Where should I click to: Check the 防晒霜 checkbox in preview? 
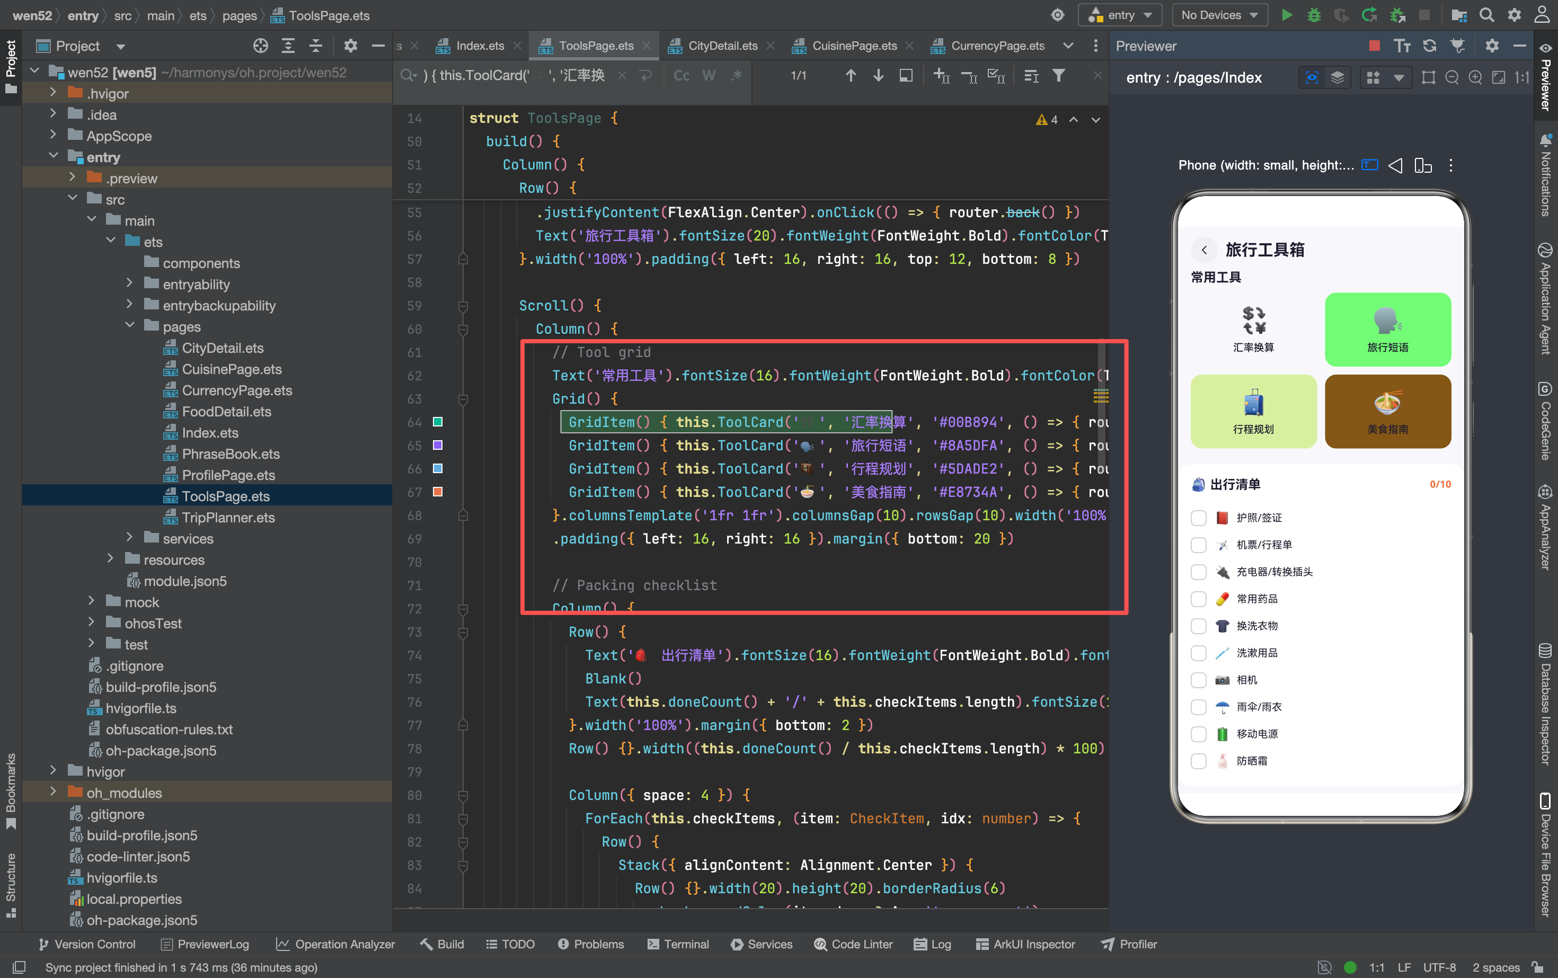(1198, 761)
